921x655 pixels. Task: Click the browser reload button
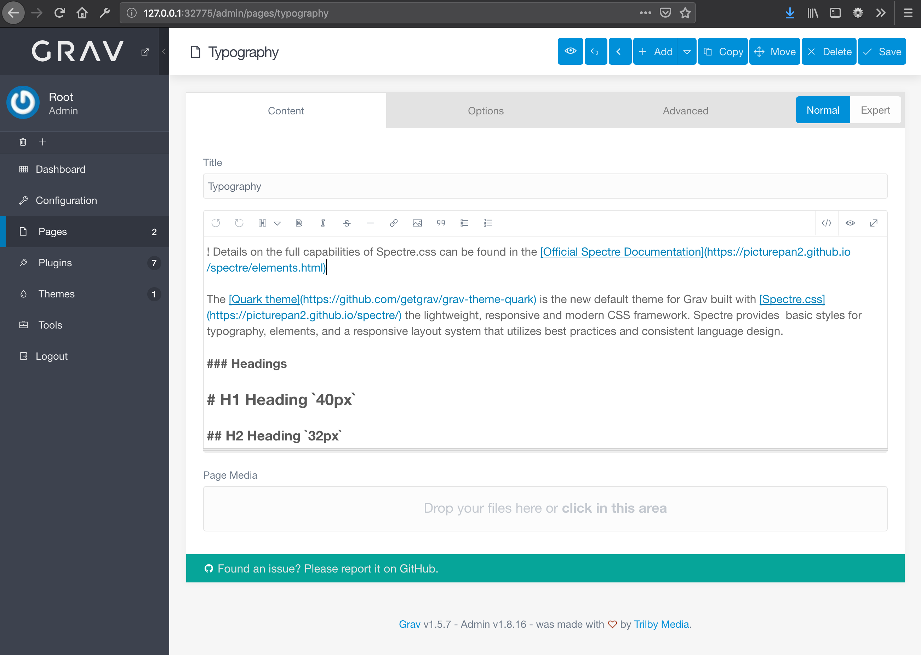click(x=60, y=13)
